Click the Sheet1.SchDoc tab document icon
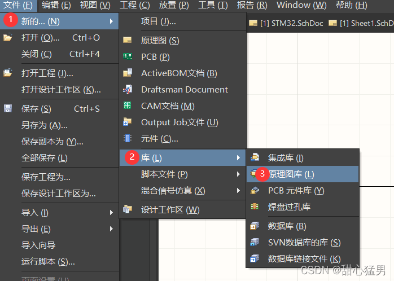The width and height of the screenshot is (394, 281). point(332,23)
